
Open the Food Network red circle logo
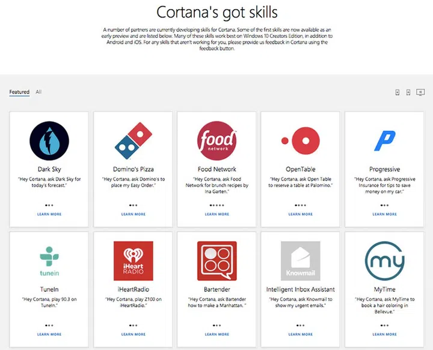(216, 141)
